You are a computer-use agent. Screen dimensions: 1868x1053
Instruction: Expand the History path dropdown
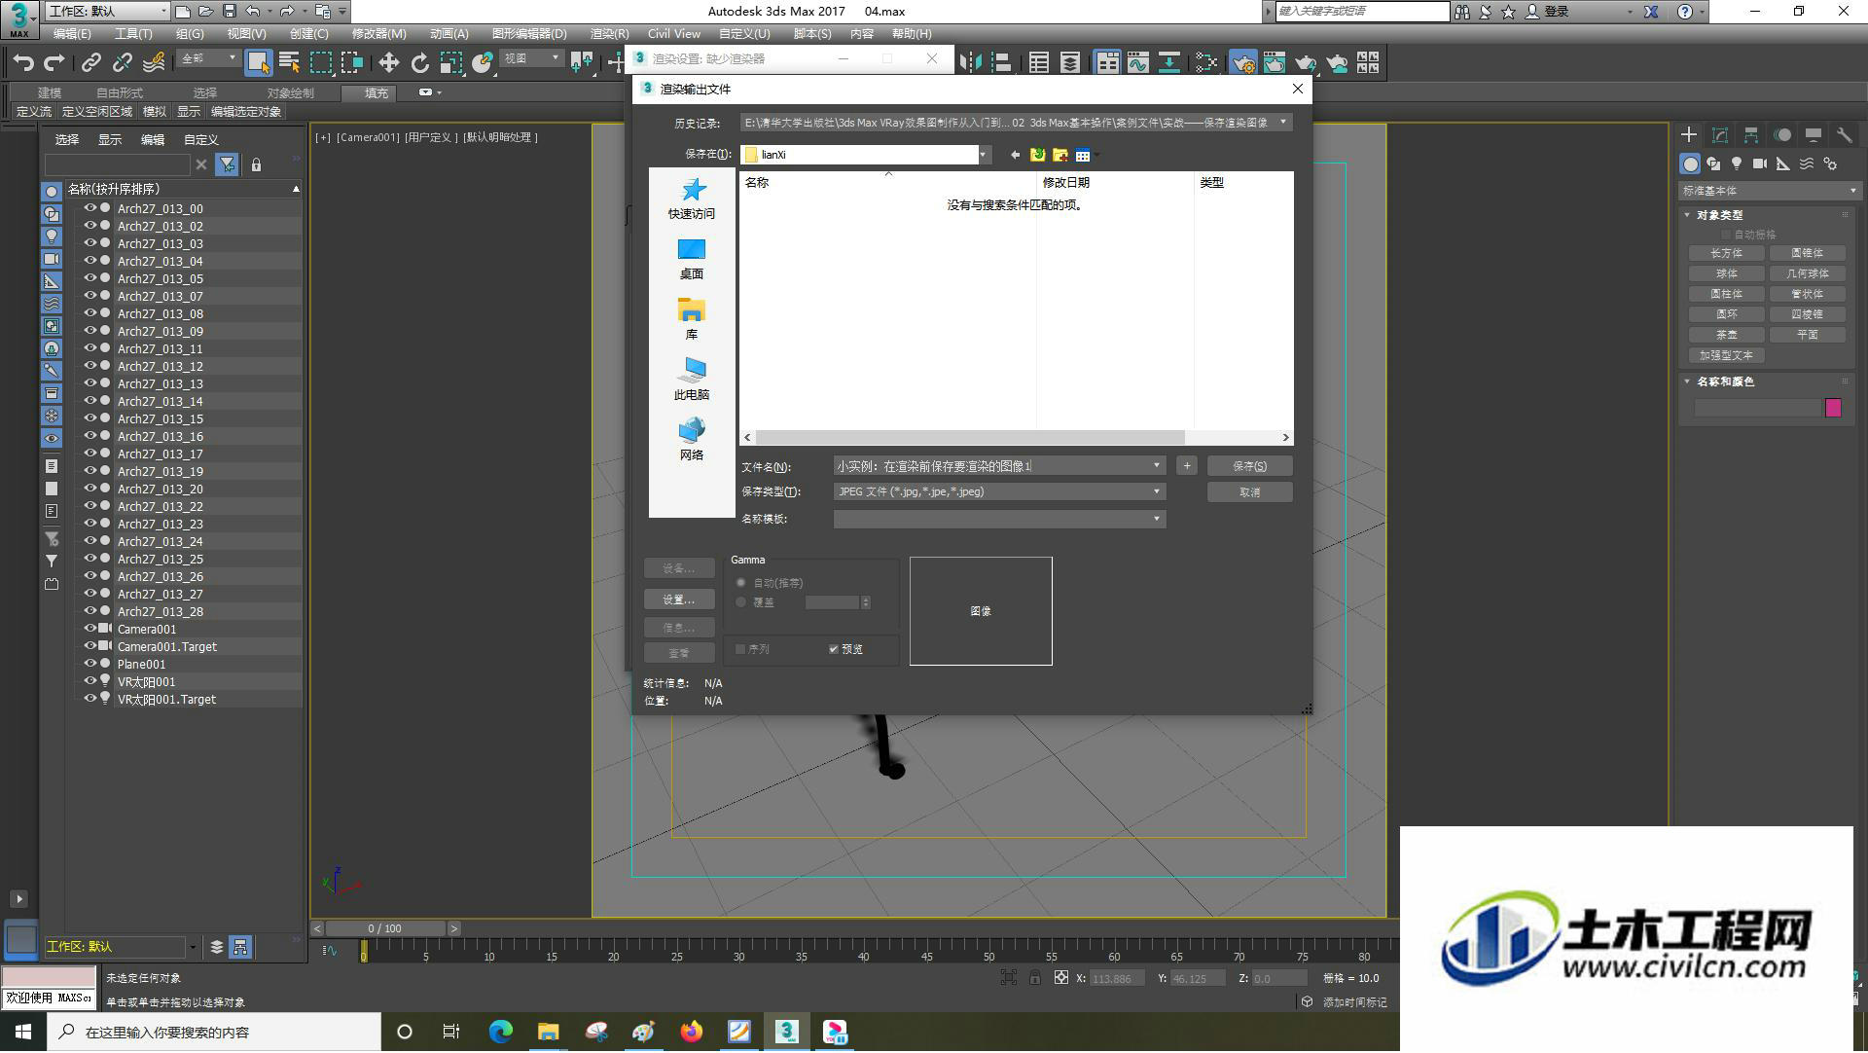(1283, 123)
